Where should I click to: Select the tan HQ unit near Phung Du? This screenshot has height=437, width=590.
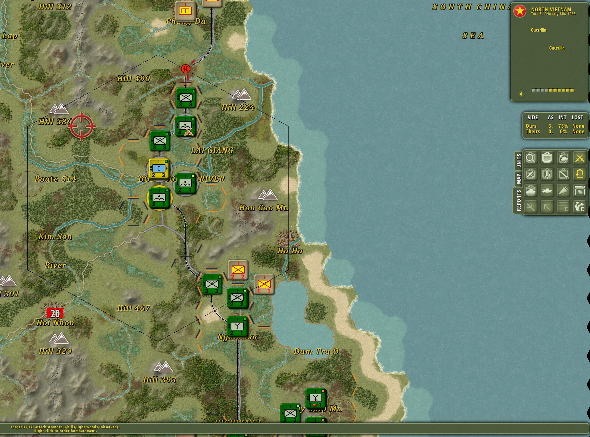pos(185,11)
